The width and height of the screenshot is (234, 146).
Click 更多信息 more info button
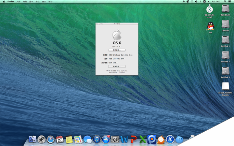coord(117,67)
